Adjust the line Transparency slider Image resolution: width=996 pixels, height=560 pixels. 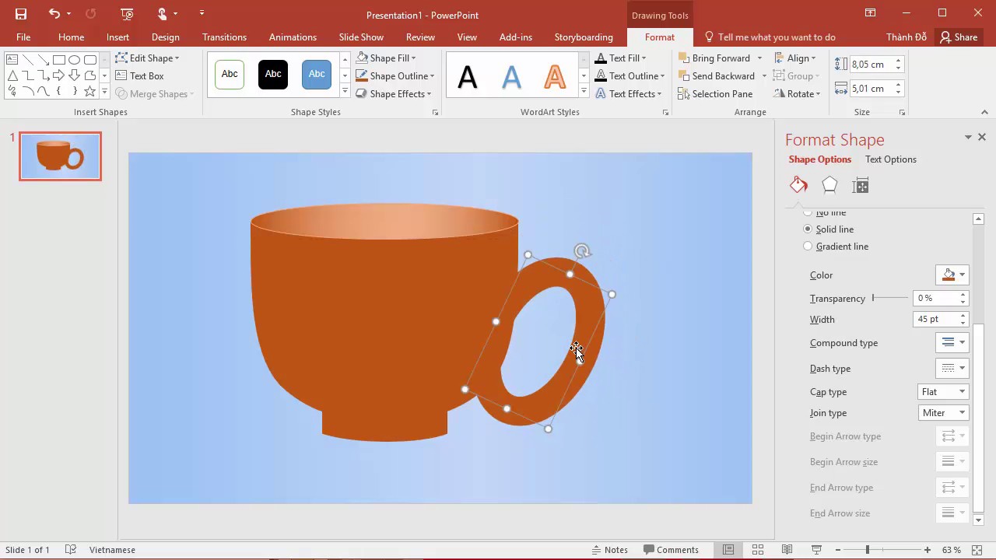(x=889, y=299)
